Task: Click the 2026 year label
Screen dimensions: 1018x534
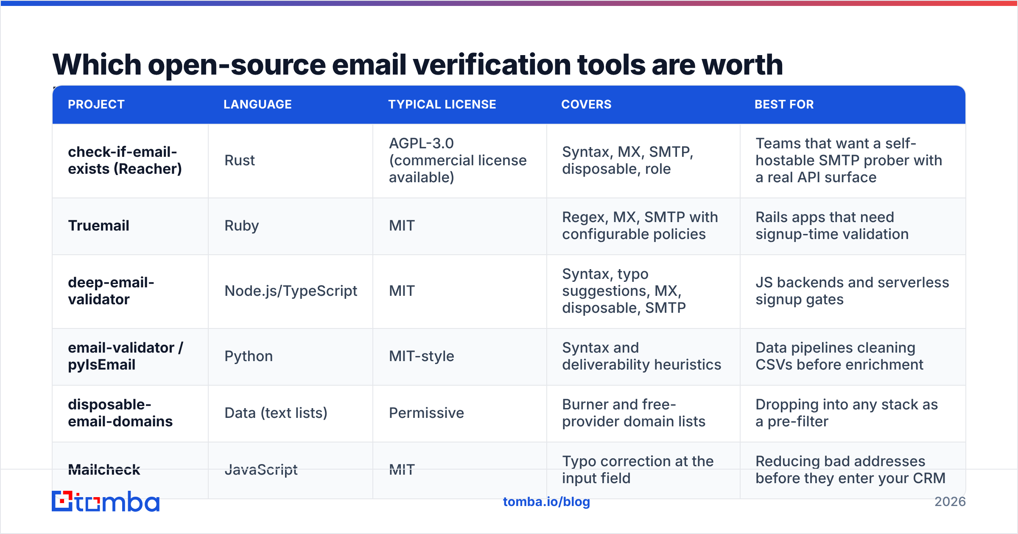Action: 950,502
